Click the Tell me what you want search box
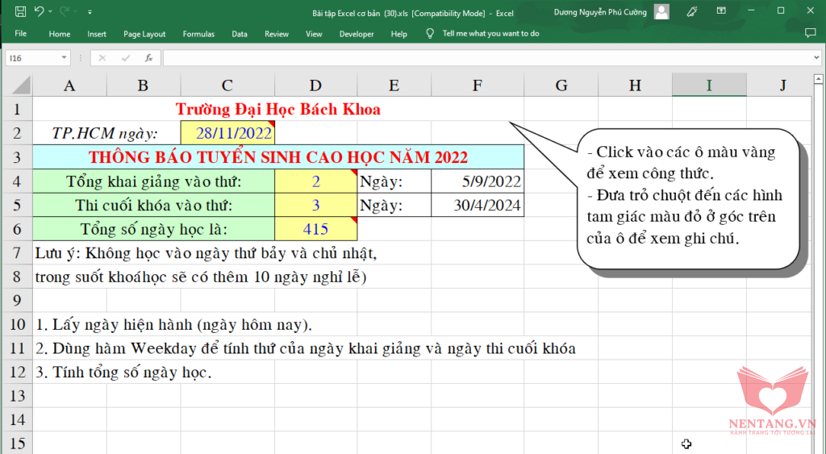 coord(490,34)
